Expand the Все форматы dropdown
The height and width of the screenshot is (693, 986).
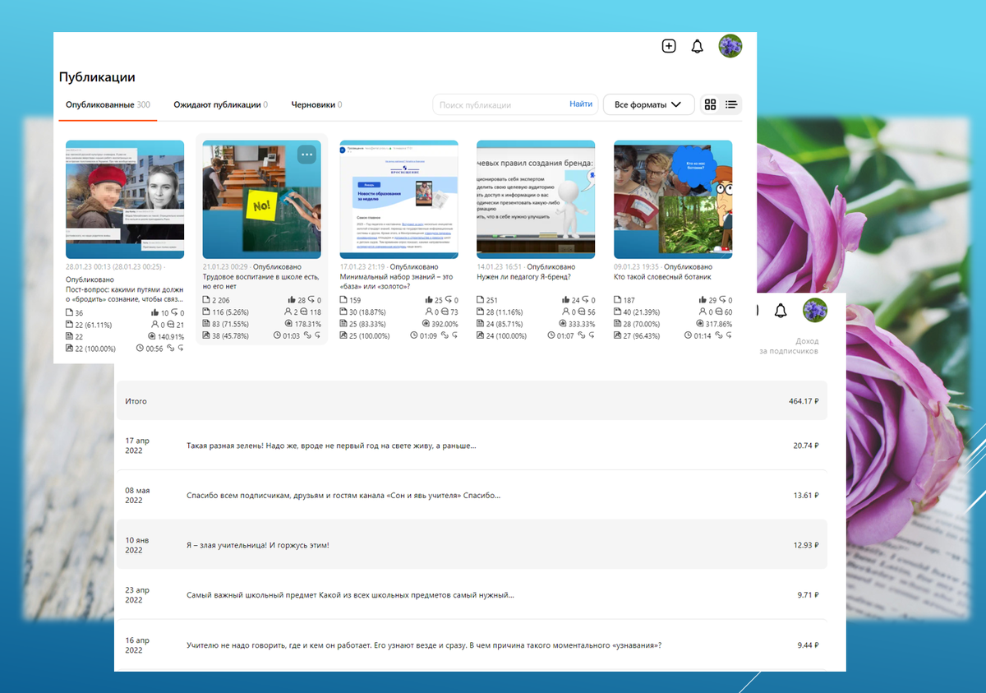point(648,104)
